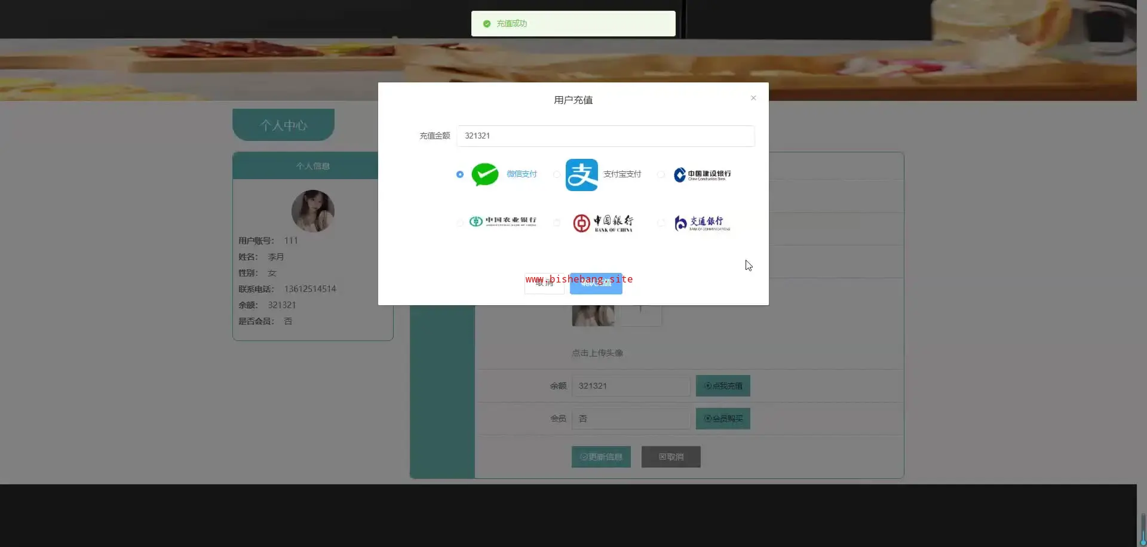The image size is (1147, 547).
Task: Click the 点我充值 button
Action: click(723, 386)
